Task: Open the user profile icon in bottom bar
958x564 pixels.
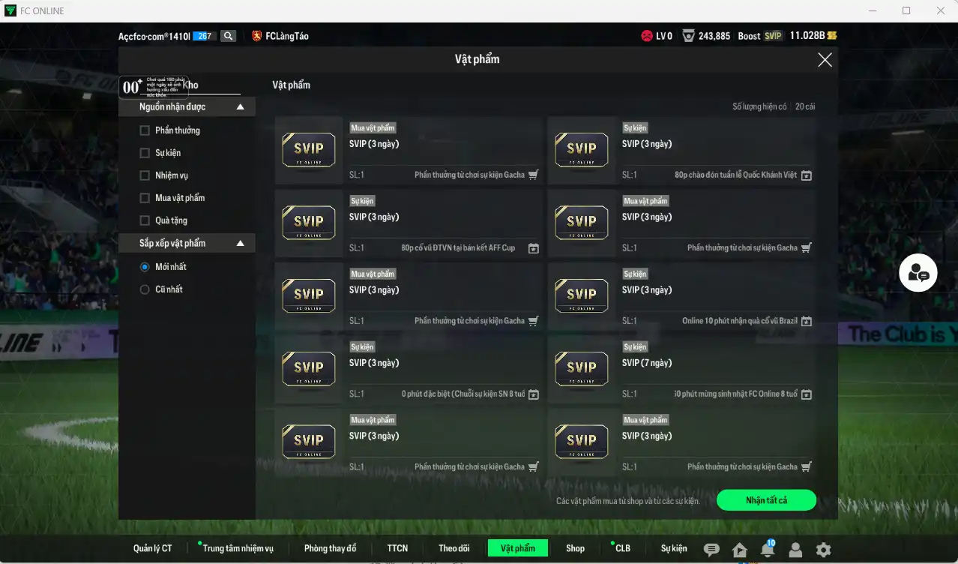Action: (795, 550)
